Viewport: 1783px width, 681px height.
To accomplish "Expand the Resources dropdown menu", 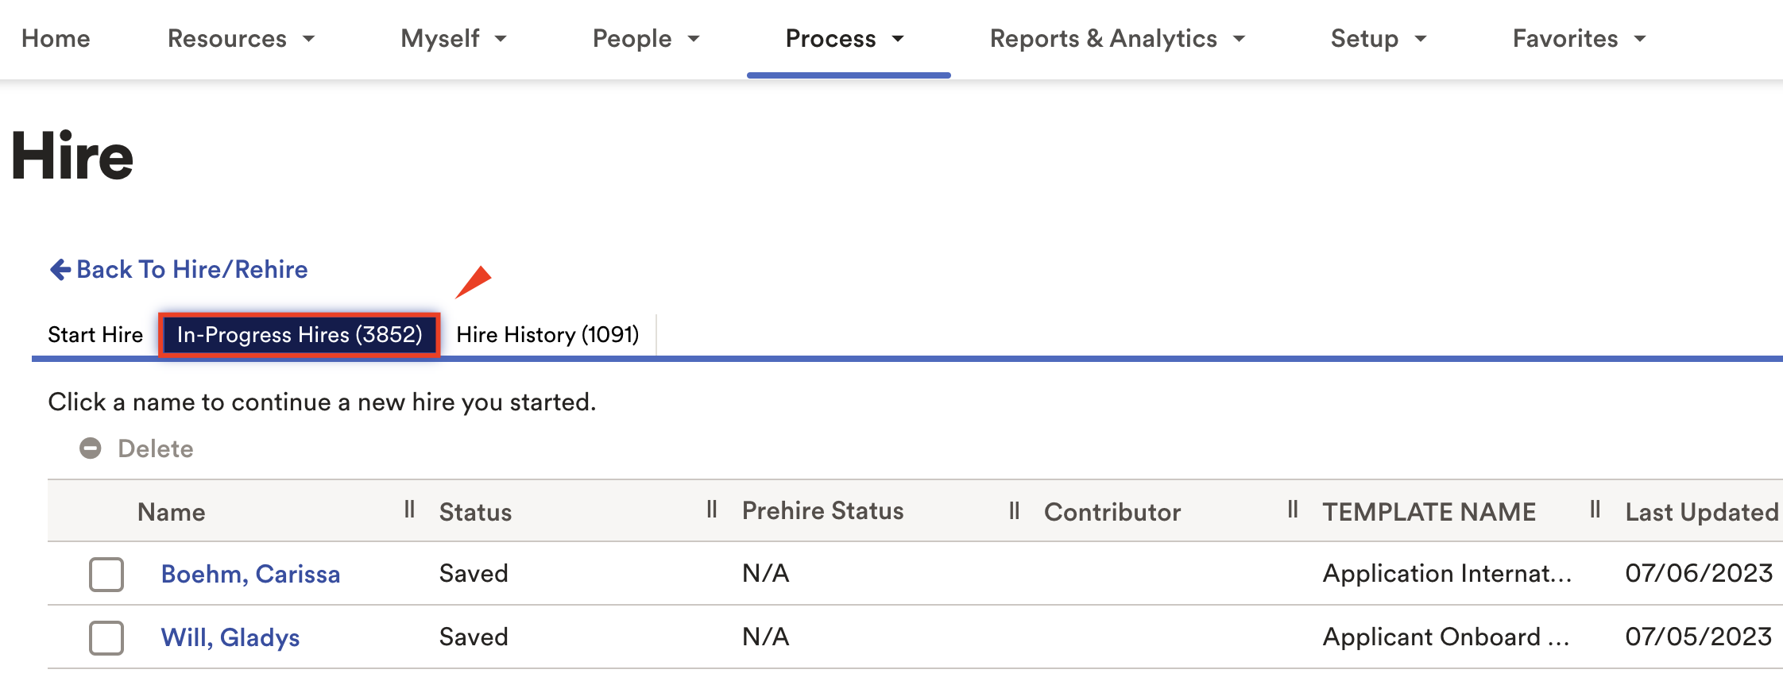I will click(x=241, y=39).
